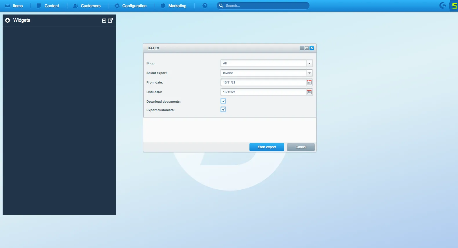Screen dimensions: 458x248
Task: Expand the Shop dropdown
Action: (x=309, y=64)
